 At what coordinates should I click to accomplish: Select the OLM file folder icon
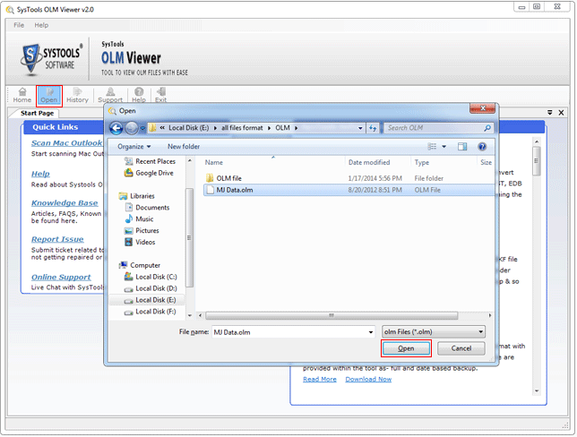coord(210,178)
